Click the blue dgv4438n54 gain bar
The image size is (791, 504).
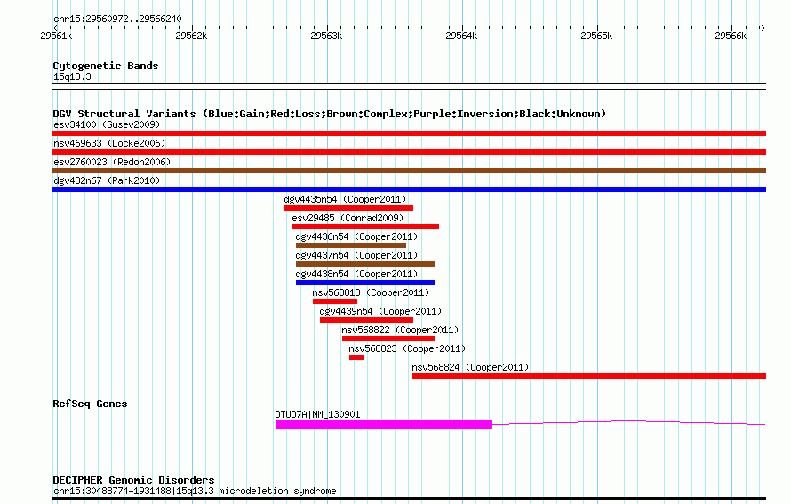366,283
